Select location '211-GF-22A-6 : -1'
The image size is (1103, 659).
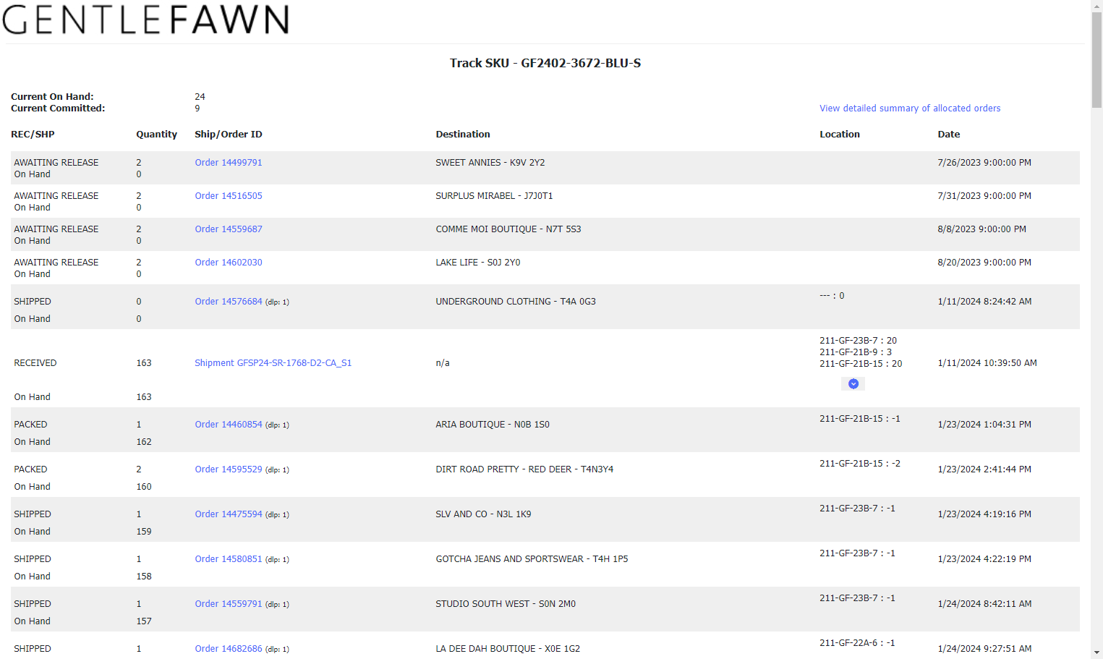coord(857,643)
